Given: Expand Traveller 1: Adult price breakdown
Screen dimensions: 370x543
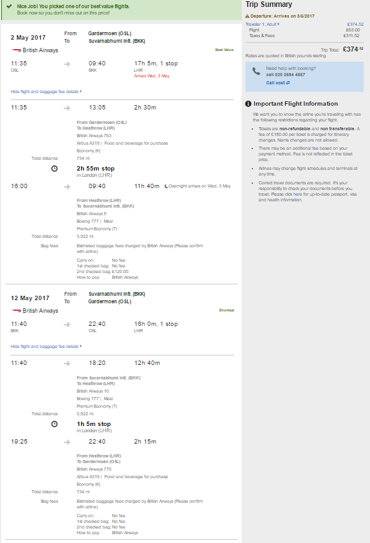Looking at the screenshot, I should pos(262,25).
